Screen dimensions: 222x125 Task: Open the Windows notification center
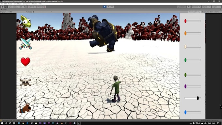point(218,123)
